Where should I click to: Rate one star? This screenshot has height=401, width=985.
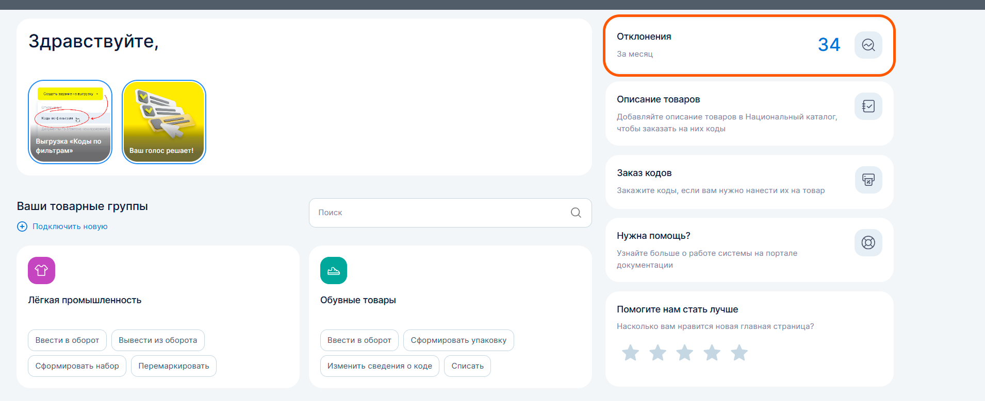[x=630, y=353]
